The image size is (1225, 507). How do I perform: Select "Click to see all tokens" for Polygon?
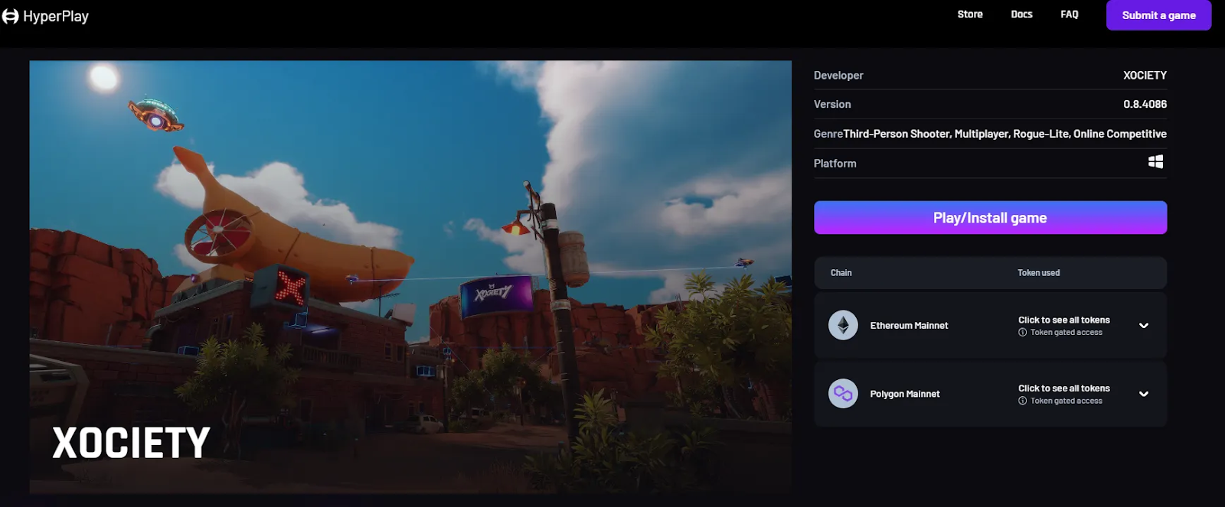1063,388
